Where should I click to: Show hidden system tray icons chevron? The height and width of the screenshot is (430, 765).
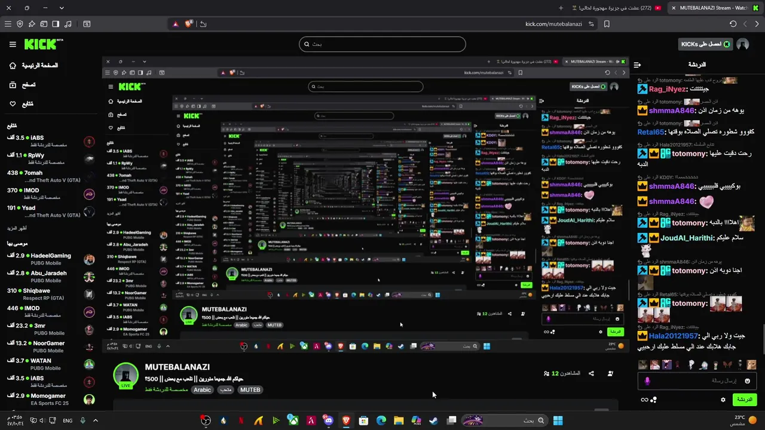(95, 420)
